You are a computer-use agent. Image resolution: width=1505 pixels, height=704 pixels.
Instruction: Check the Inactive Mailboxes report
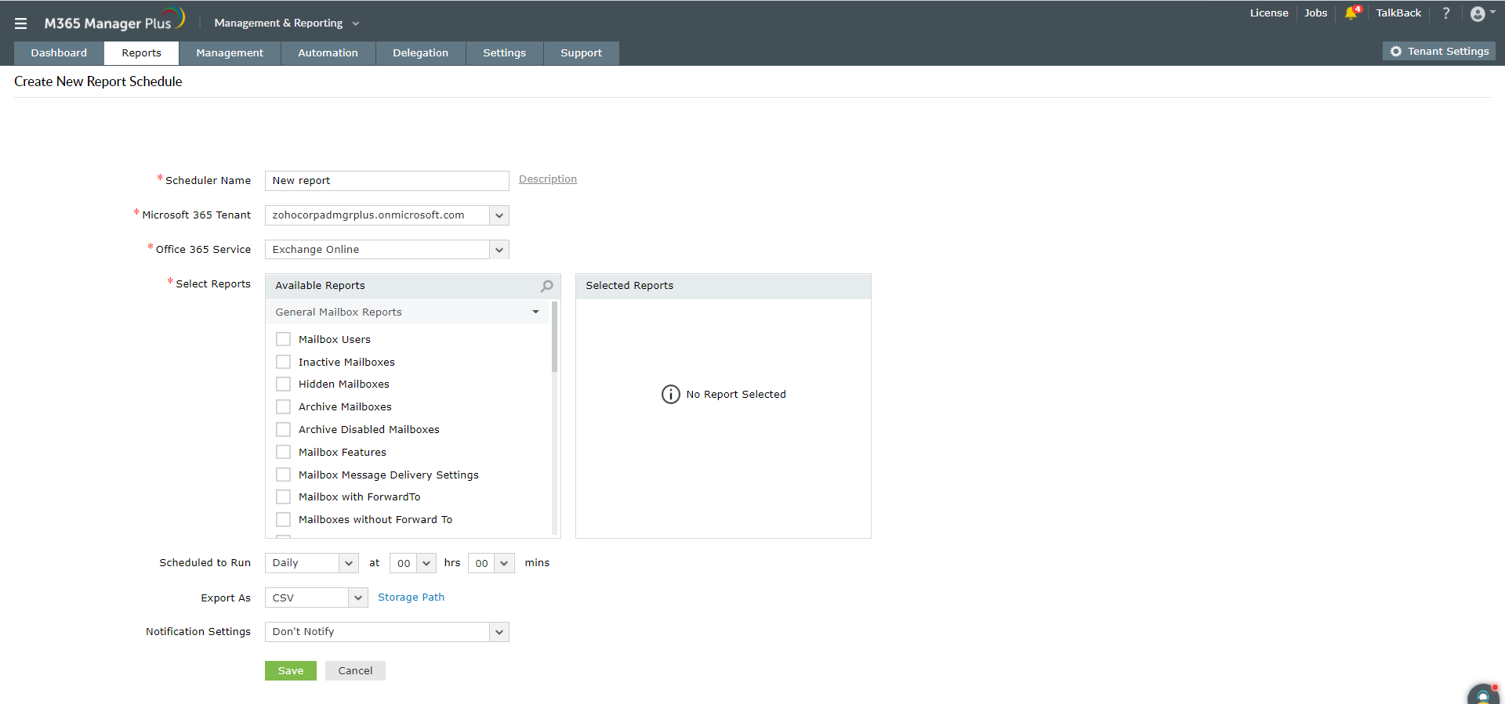(x=283, y=362)
